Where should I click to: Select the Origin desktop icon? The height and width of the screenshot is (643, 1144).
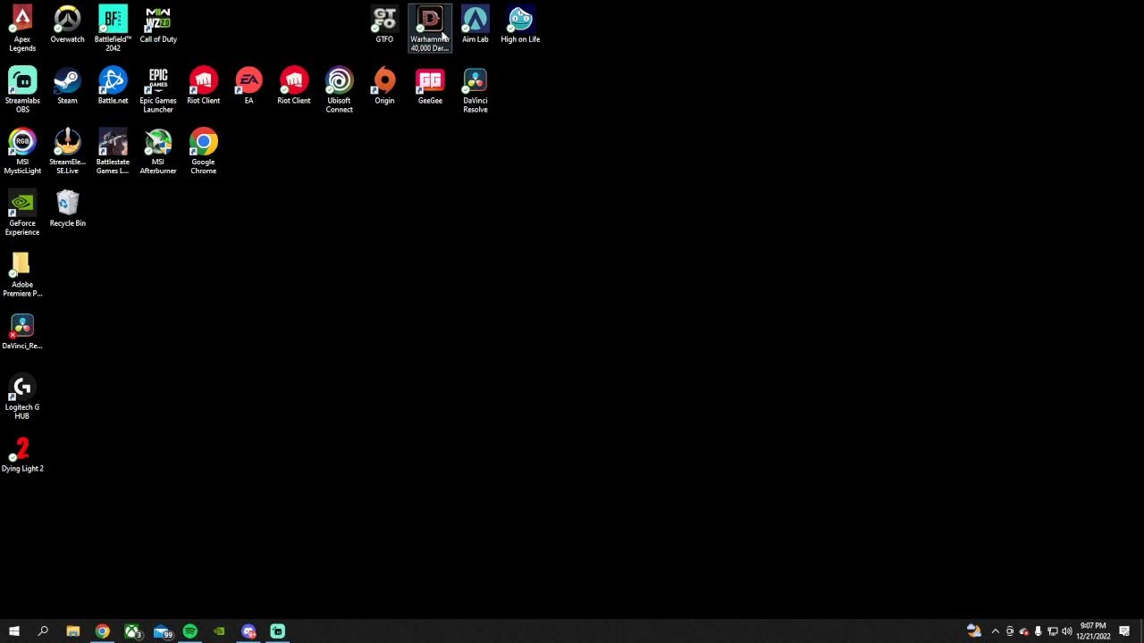click(x=384, y=87)
